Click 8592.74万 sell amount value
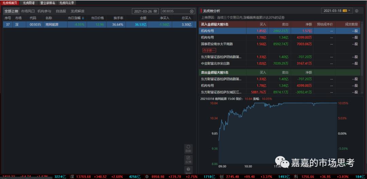The image size is (367, 179). coord(281,44)
